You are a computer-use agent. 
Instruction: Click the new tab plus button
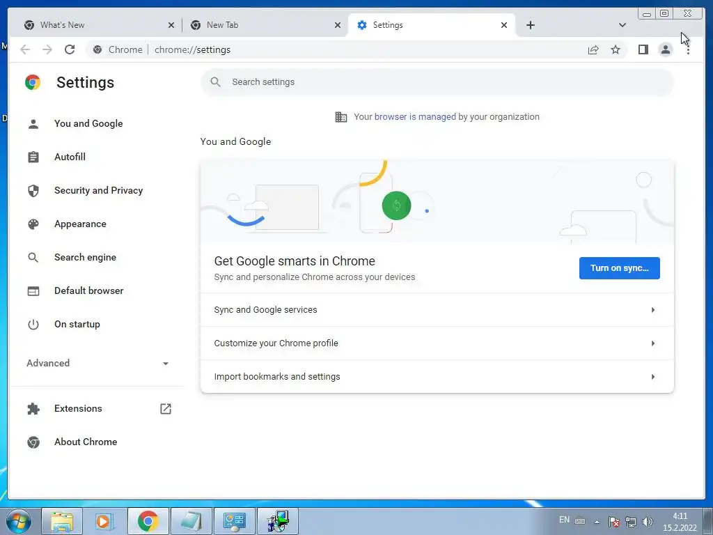530,25
